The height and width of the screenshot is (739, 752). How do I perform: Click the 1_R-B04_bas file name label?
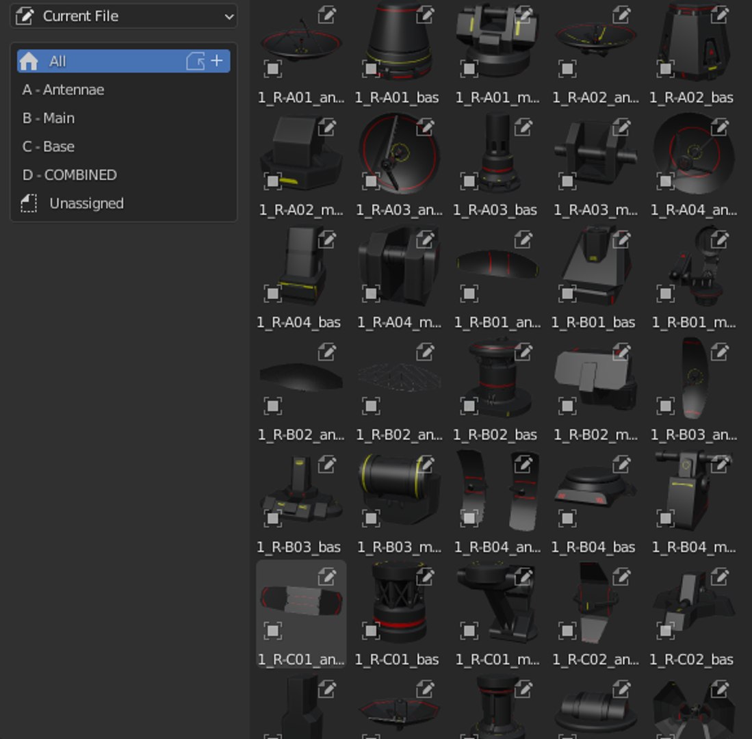point(593,547)
